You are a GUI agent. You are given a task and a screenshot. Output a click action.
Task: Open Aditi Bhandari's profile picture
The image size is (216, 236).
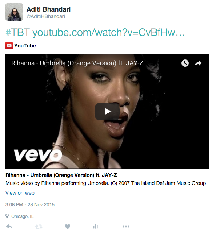click(14, 12)
